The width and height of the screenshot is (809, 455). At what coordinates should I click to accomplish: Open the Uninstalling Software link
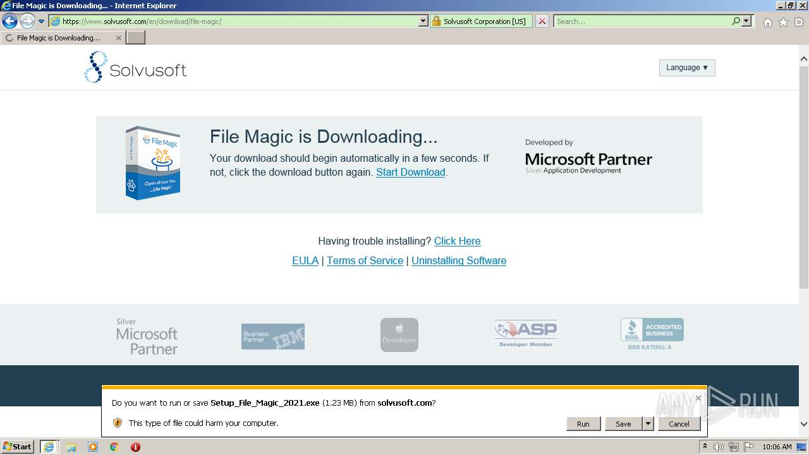(x=459, y=260)
